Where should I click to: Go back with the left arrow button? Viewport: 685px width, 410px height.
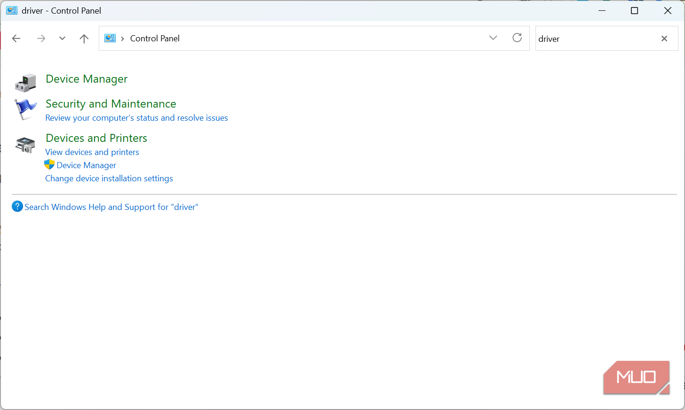pyautogui.click(x=16, y=39)
